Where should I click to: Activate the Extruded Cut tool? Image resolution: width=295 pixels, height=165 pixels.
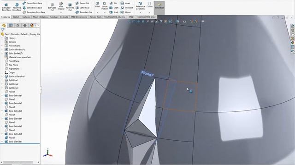52,7
